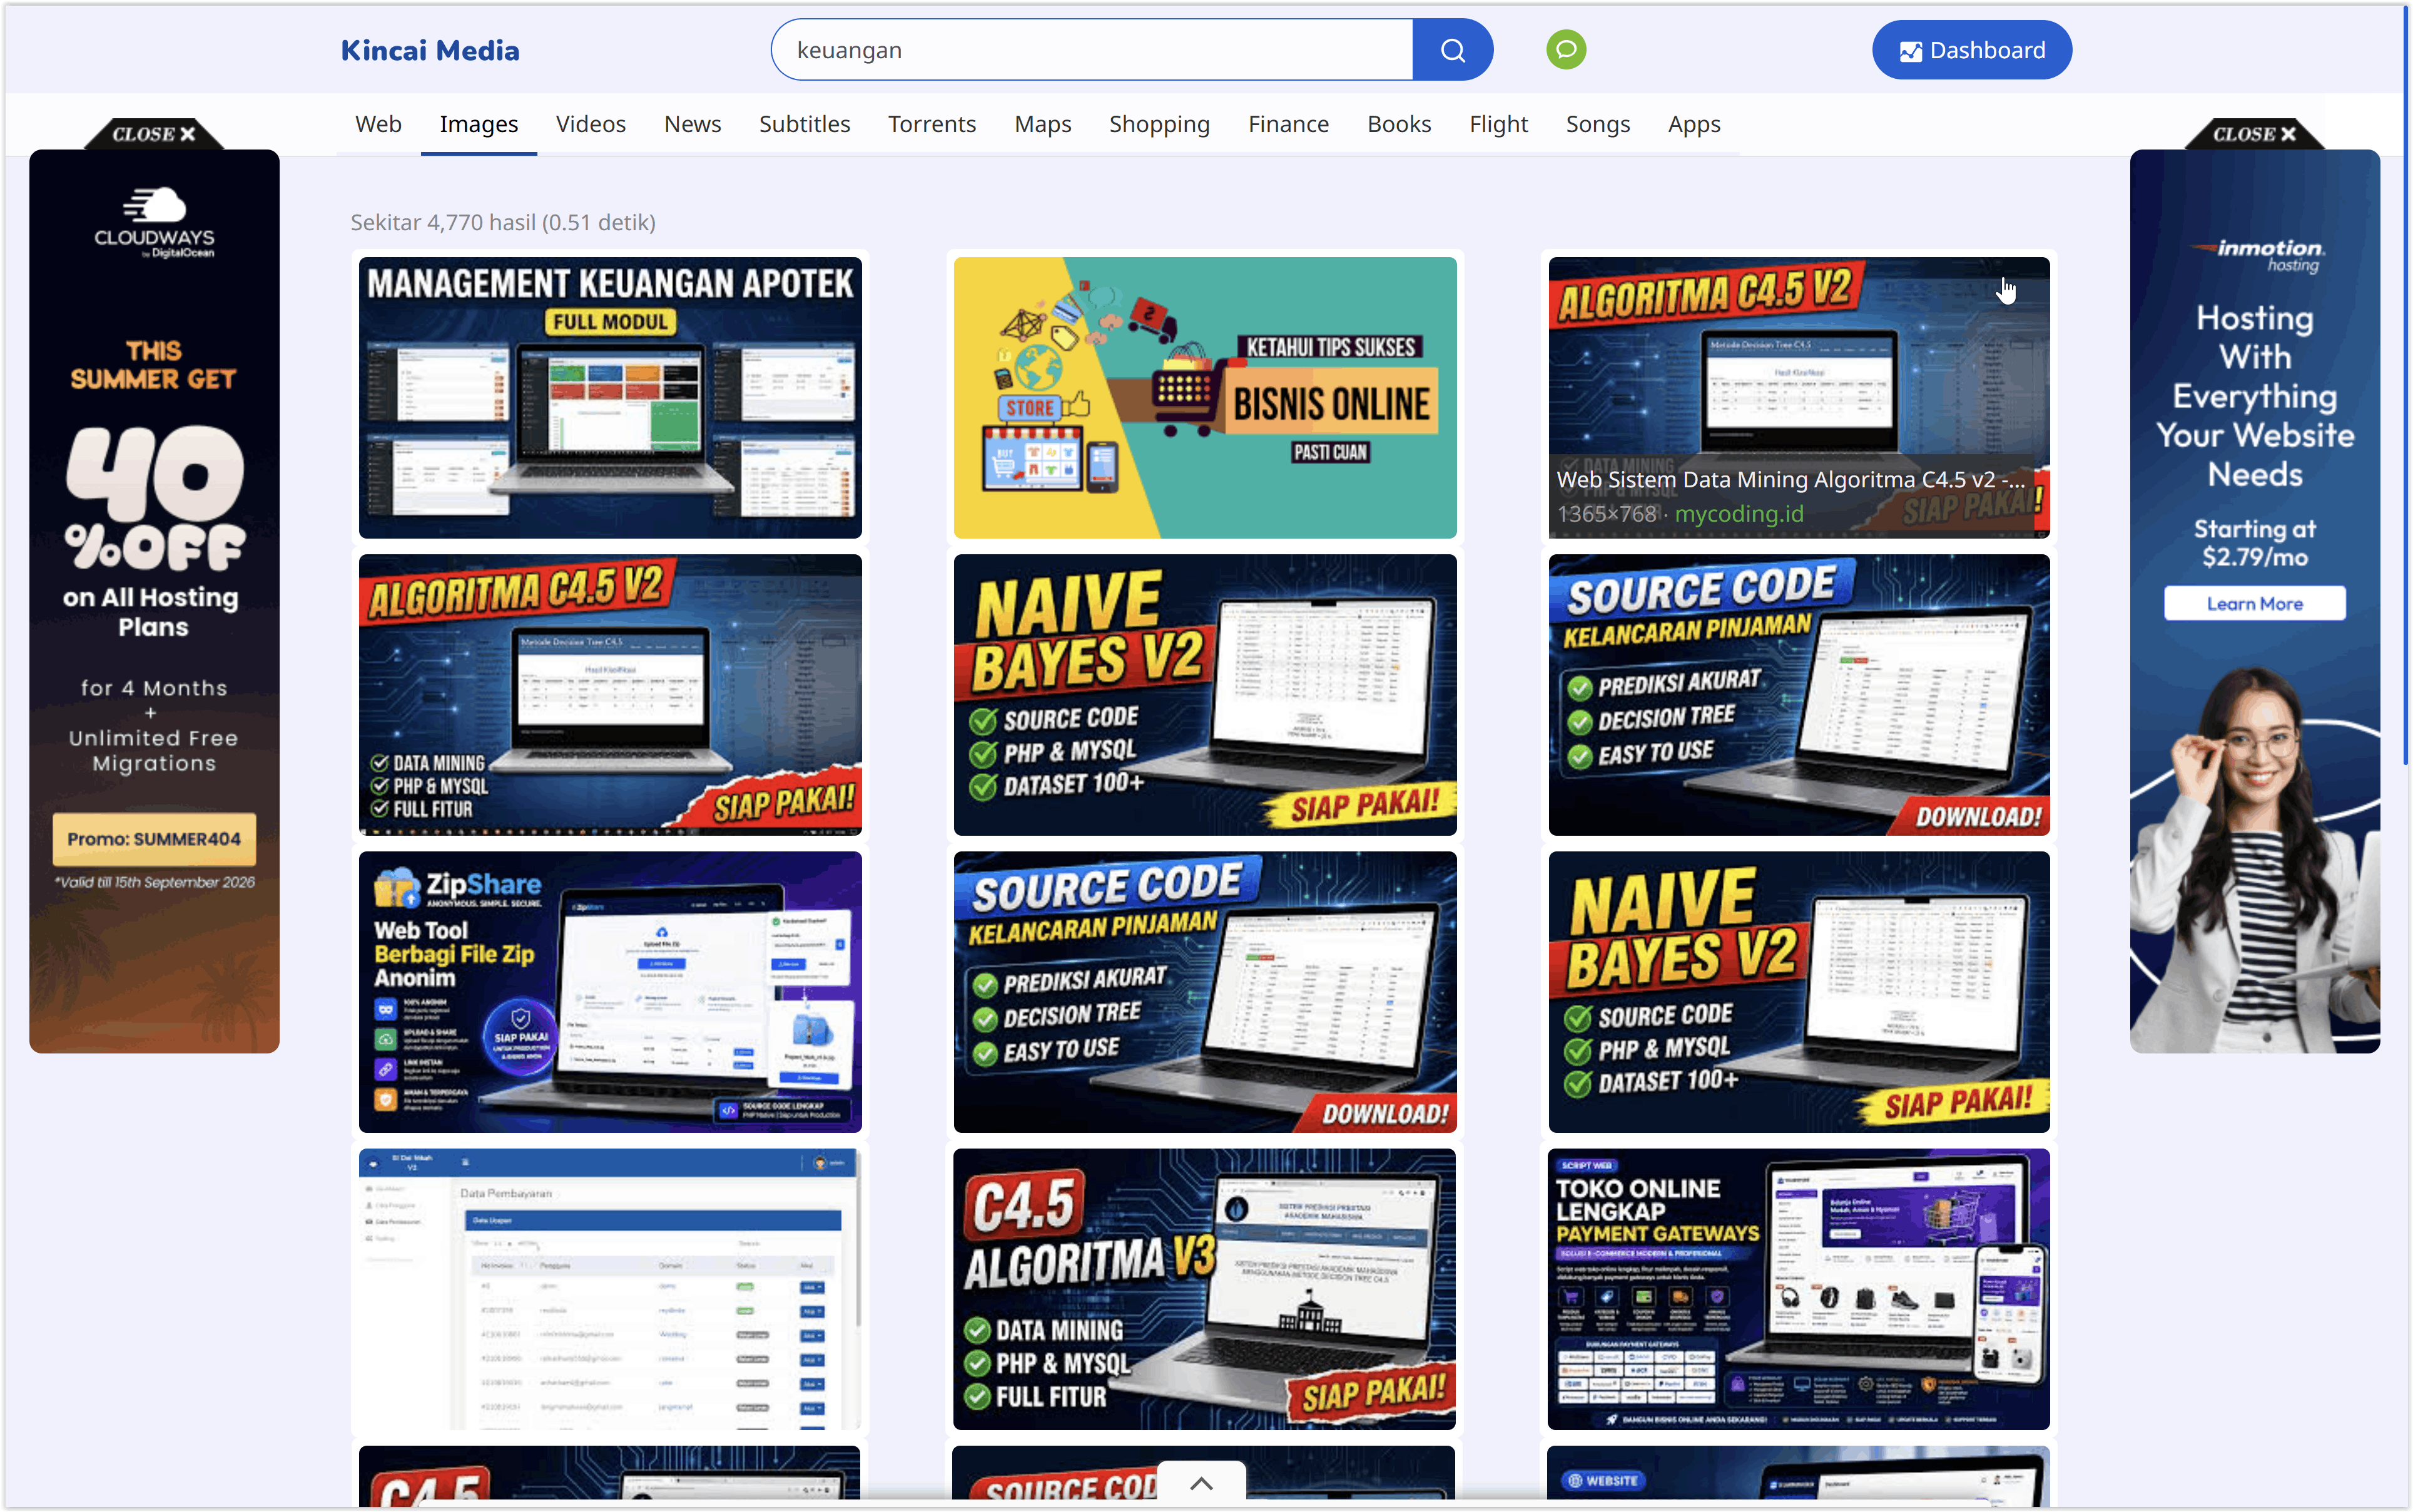Open the Subtitles tab
The height and width of the screenshot is (1512, 2413).
[x=804, y=124]
